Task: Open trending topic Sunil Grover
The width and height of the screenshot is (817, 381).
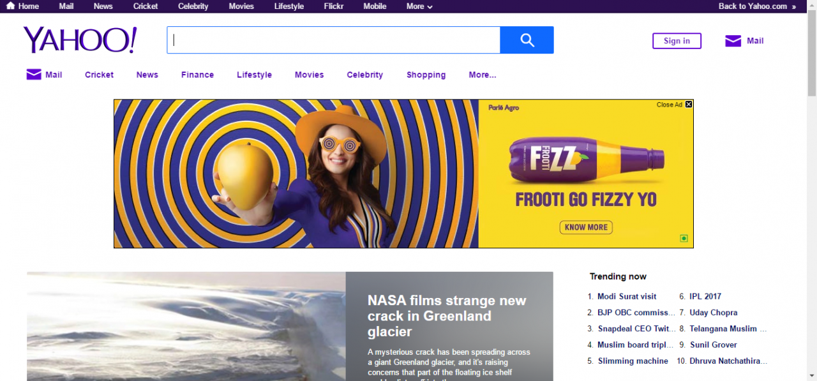Action: (x=714, y=345)
